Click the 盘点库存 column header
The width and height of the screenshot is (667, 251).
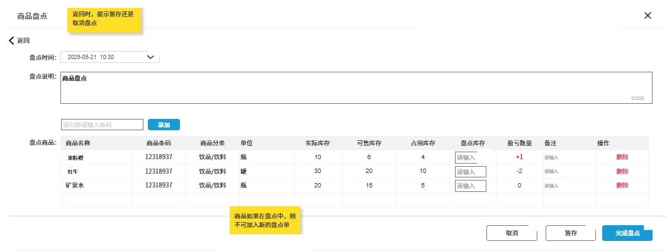[473, 143]
